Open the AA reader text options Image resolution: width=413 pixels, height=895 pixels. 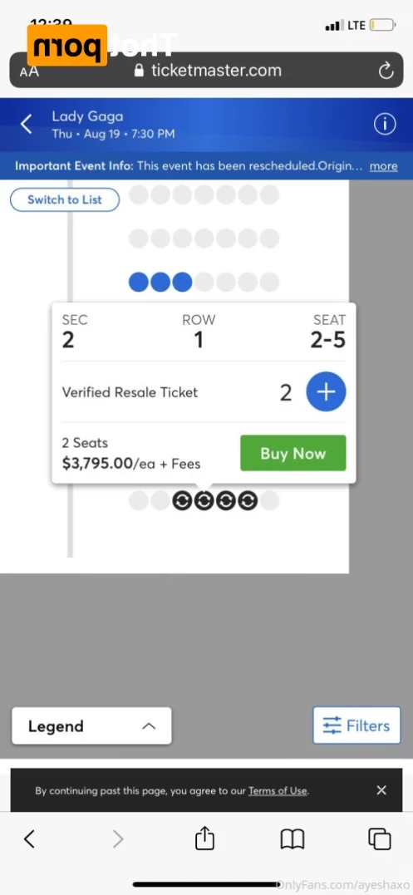coord(29,72)
